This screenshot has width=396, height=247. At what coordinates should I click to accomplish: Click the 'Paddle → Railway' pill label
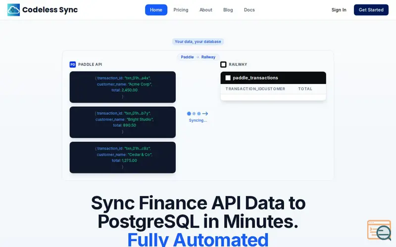pyautogui.click(x=198, y=57)
